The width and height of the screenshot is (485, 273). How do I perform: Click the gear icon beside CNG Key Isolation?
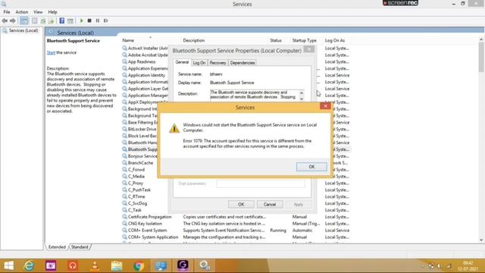124,224
